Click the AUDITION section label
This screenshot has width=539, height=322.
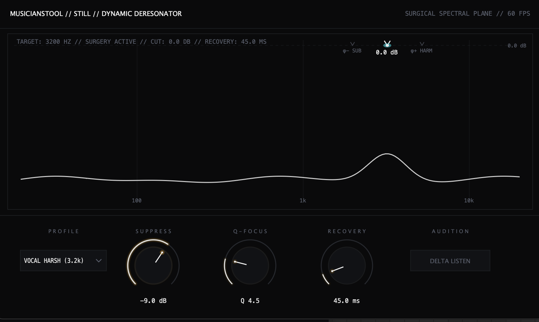pyautogui.click(x=450, y=231)
